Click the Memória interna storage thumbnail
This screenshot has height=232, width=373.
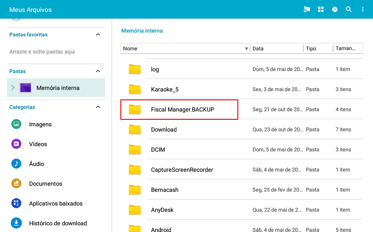click(26, 88)
